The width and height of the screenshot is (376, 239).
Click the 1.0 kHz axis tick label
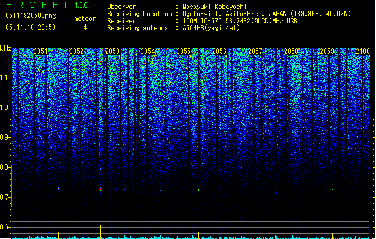(5, 108)
